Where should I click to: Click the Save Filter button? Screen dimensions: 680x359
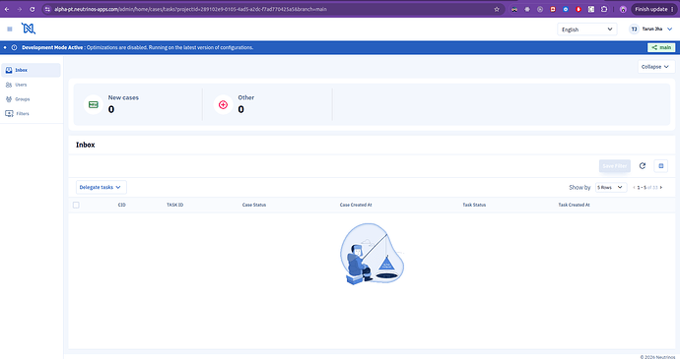click(615, 166)
